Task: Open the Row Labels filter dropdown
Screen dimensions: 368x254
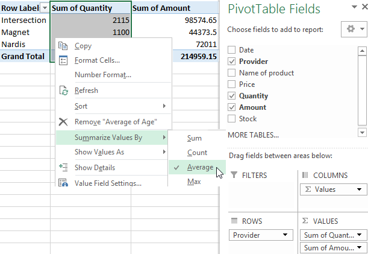Action: [45, 8]
